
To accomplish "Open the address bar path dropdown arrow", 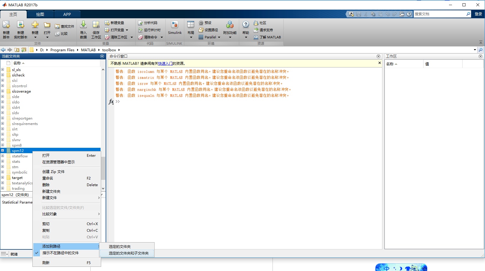I will coord(475,50).
